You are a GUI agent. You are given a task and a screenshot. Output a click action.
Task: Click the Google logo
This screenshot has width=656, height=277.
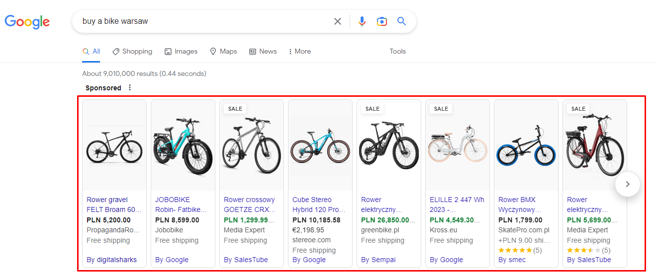[x=27, y=21]
